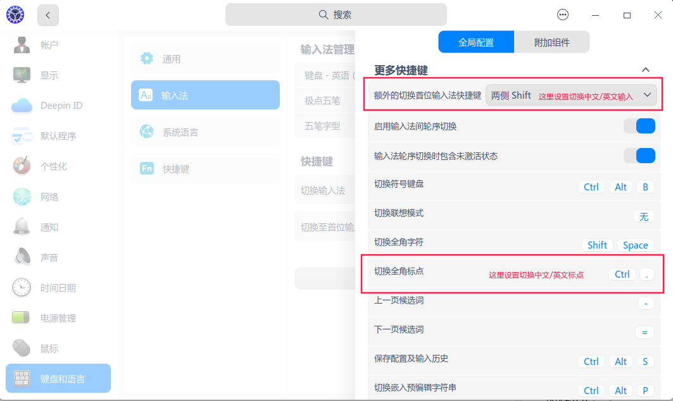Viewport: 673px width, 401px height.
Task: Click the Mouse (鼠标) icon
Action: [x=22, y=349]
